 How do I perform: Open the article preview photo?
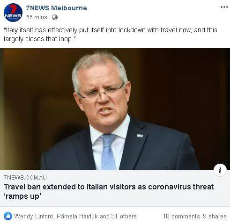coord(115,109)
